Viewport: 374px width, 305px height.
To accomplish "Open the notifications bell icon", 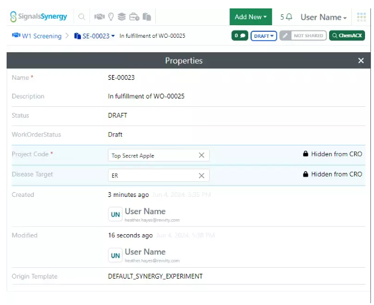I will tap(289, 17).
